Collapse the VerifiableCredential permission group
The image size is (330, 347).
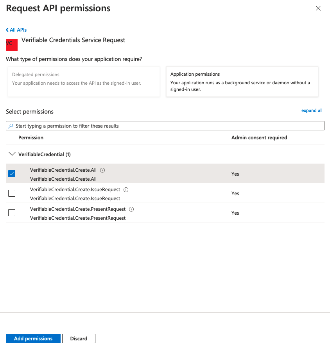12,154
